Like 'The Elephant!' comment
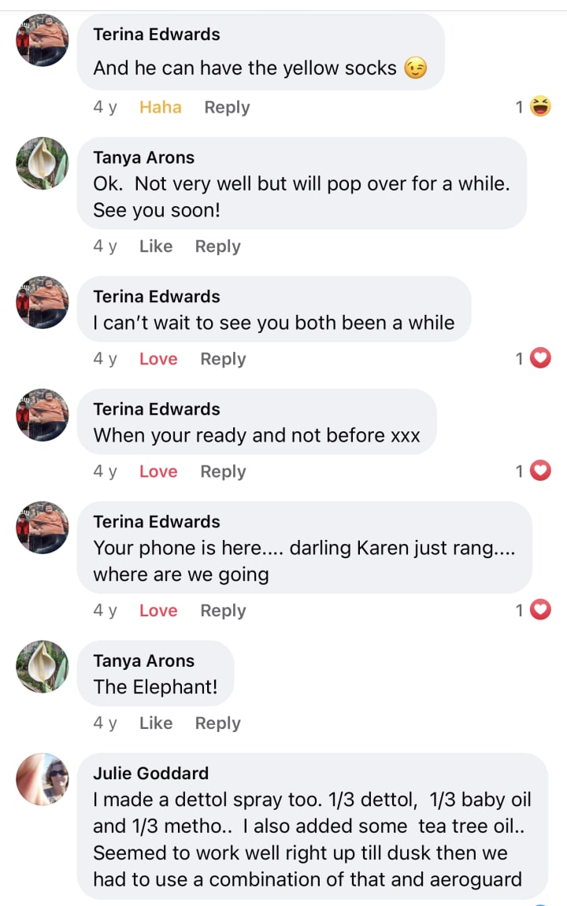 pos(156,723)
